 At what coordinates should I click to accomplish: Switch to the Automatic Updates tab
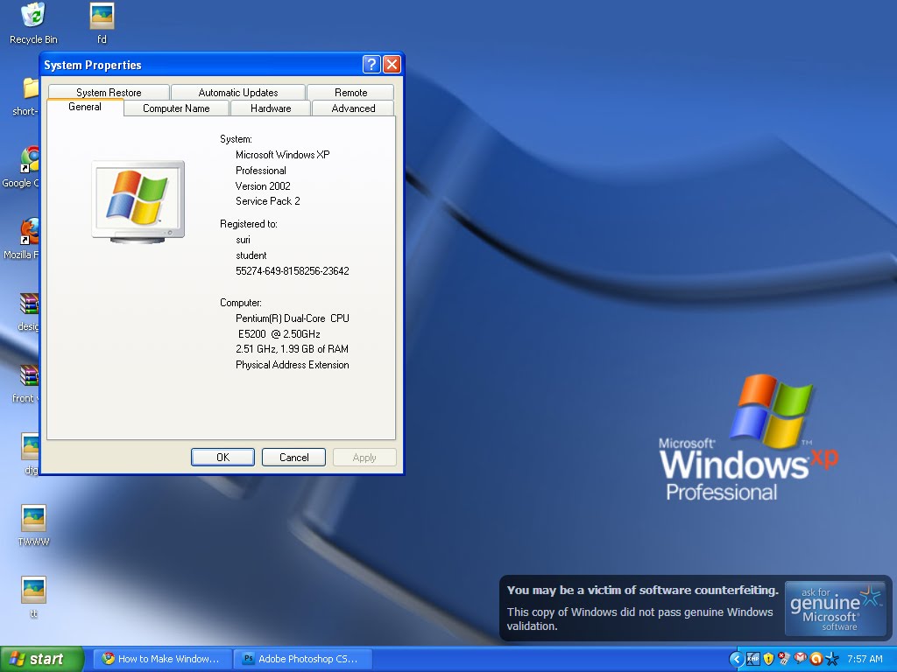tap(238, 93)
